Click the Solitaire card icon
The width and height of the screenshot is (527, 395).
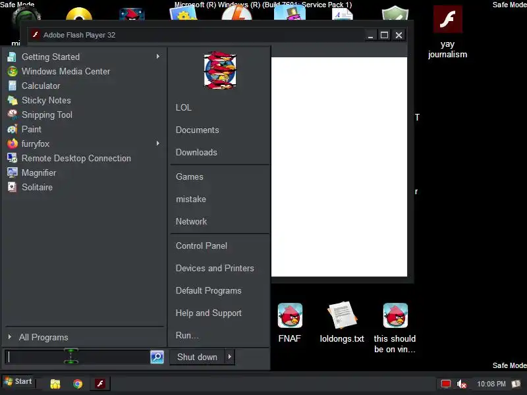tap(13, 187)
